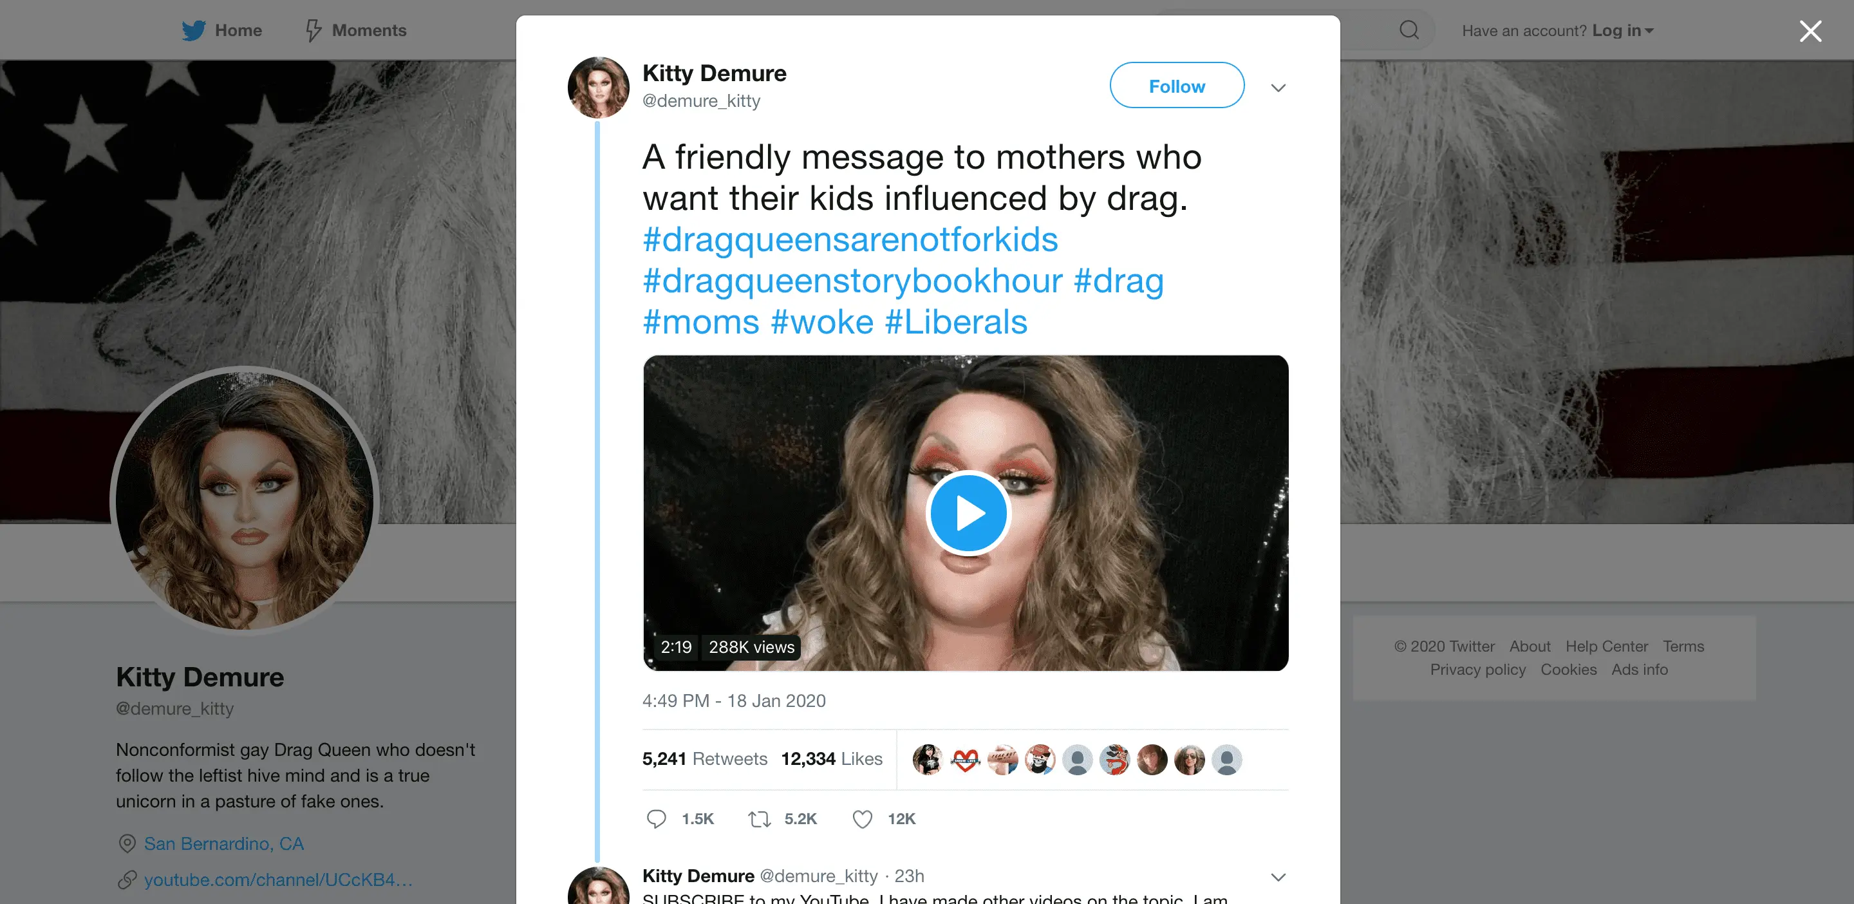Play the video in the tweet
The width and height of the screenshot is (1854, 904).
coord(968,513)
